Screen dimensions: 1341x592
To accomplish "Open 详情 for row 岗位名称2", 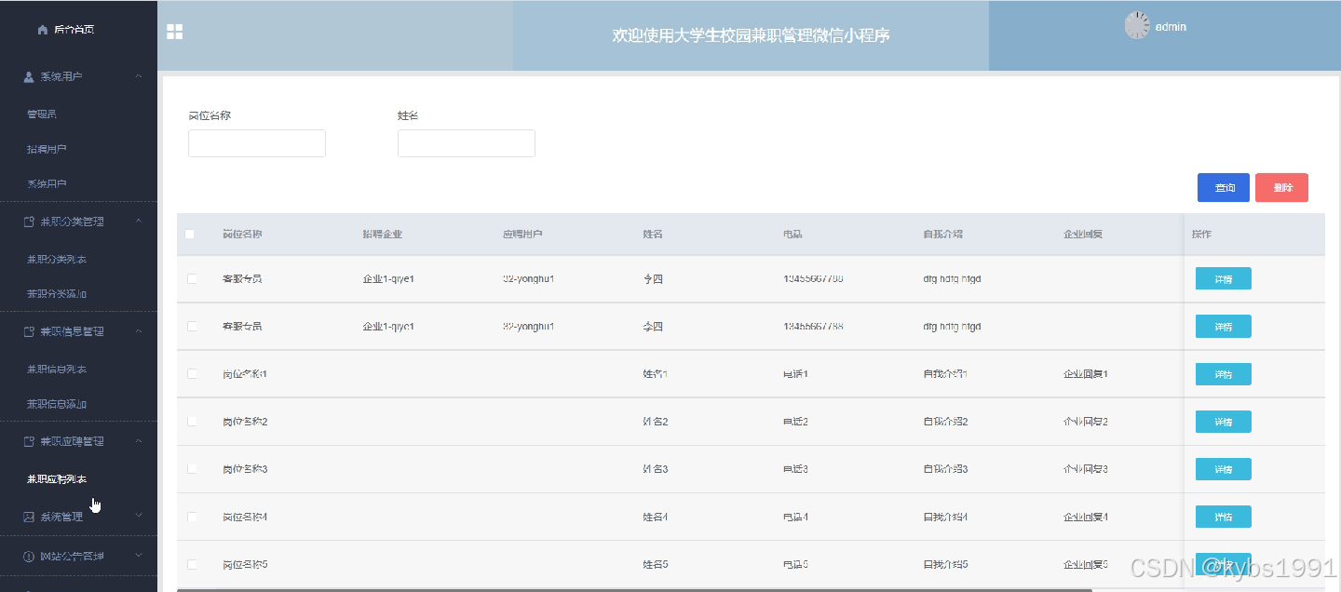I will coord(1223,422).
